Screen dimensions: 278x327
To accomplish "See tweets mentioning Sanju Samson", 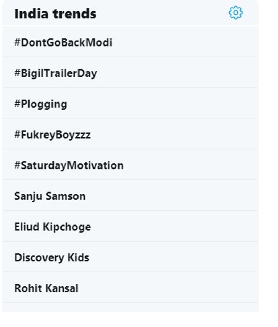I will tap(50, 196).
